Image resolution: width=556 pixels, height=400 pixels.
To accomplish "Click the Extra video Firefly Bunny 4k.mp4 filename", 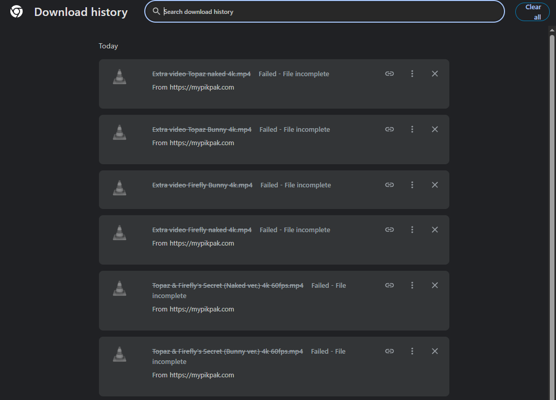I will pos(202,185).
